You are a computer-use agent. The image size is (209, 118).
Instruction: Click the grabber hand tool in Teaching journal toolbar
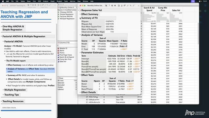point(38,5)
